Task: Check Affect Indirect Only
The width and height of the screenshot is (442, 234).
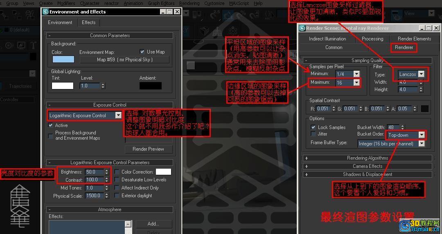Action: (x=117, y=187)
